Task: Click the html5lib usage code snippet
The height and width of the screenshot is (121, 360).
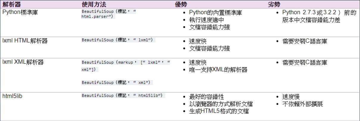Action: [x=123, y=95]
